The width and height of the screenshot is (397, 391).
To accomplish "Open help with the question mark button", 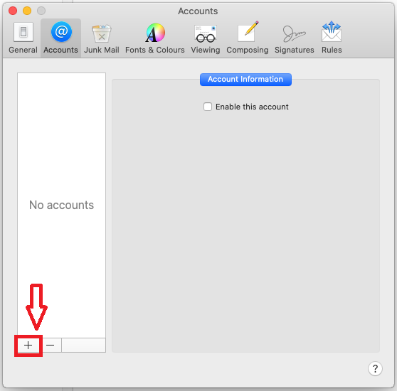I will 375,369.
